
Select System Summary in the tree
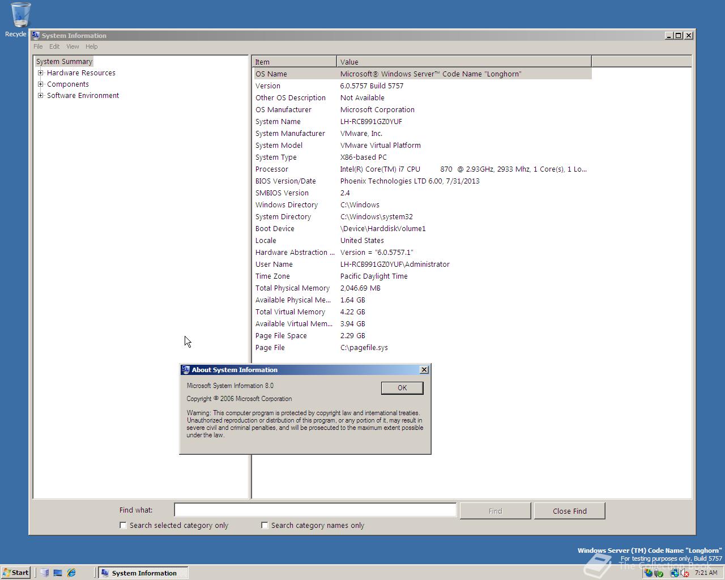point(64,61)
